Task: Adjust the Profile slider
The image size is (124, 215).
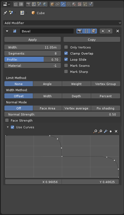Action: click(x=33, y=60)
